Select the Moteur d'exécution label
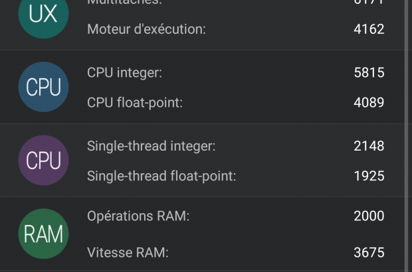The width and height of the screenshot is (412, 272). coord(146,29)
